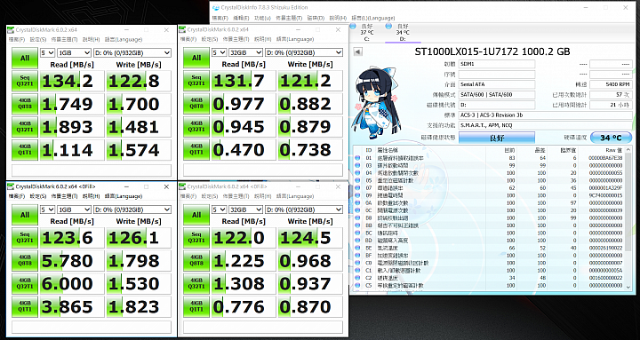The width and height of the screenshot is (640, 340).
Task: Open the drive dropdown in the 122.0 read window
Action: pos(304,210)
